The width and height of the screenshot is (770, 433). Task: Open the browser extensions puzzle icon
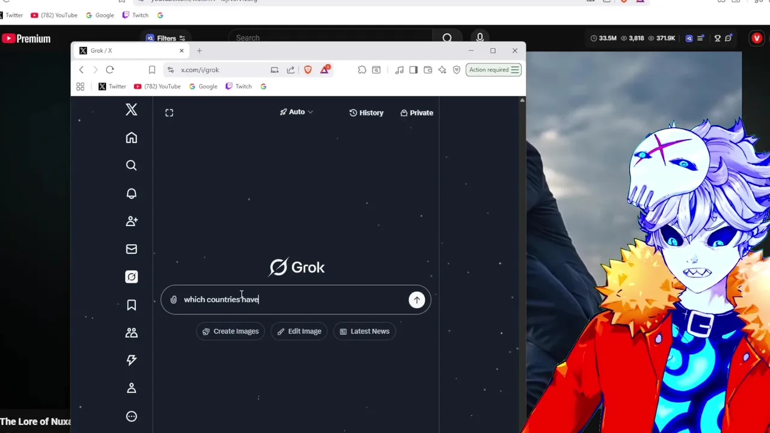362,70
